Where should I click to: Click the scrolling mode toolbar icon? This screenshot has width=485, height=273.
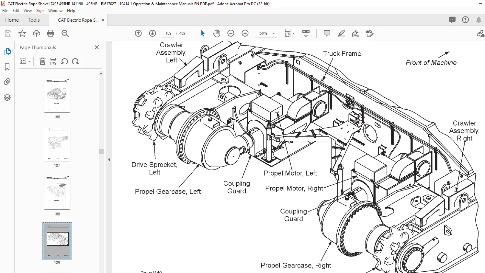[x=306, y=33]
